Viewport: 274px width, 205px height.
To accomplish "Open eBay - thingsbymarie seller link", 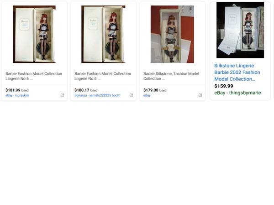I will pyautogui.click(x=237, y=93).
